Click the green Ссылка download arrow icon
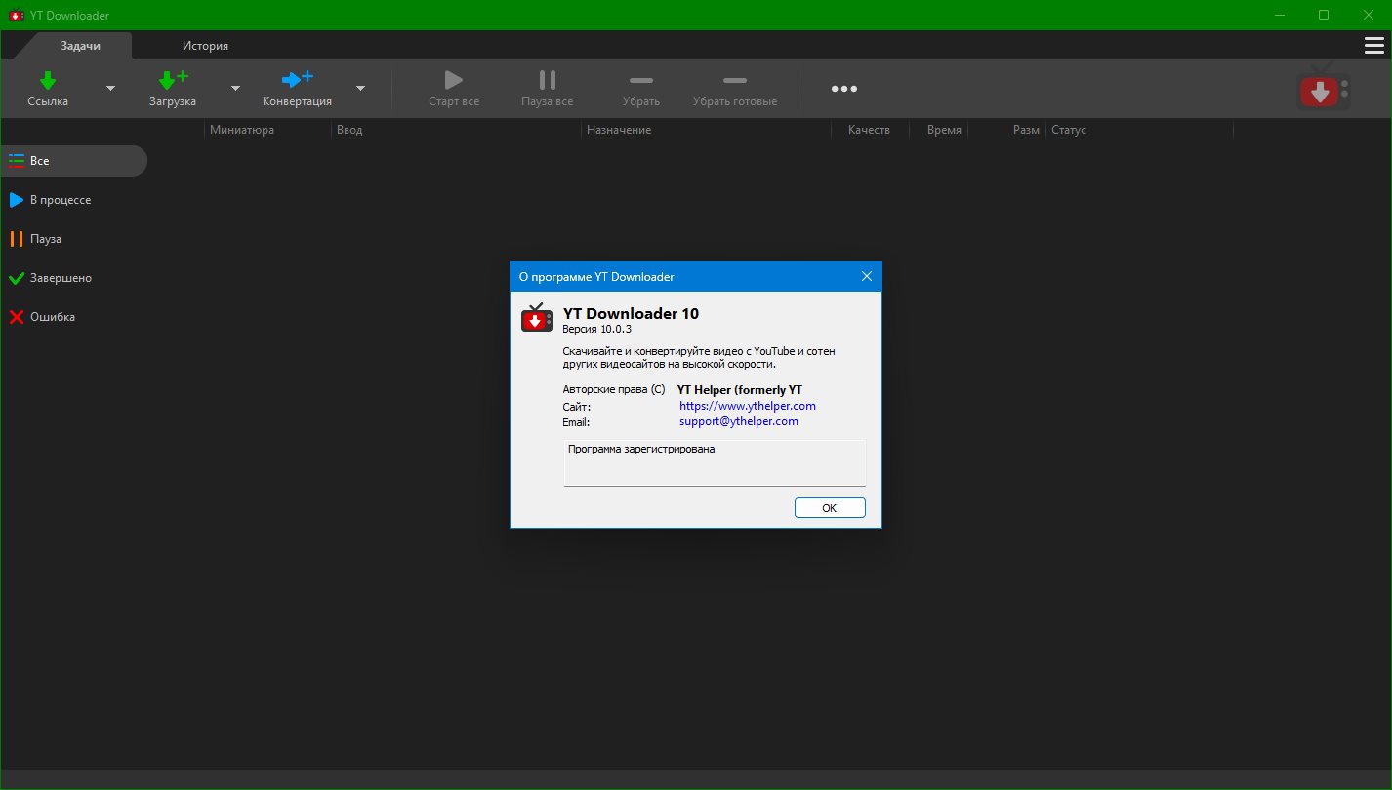This screenshot has height=790, width=1392. pyautogui.click(x=48, y=81)
